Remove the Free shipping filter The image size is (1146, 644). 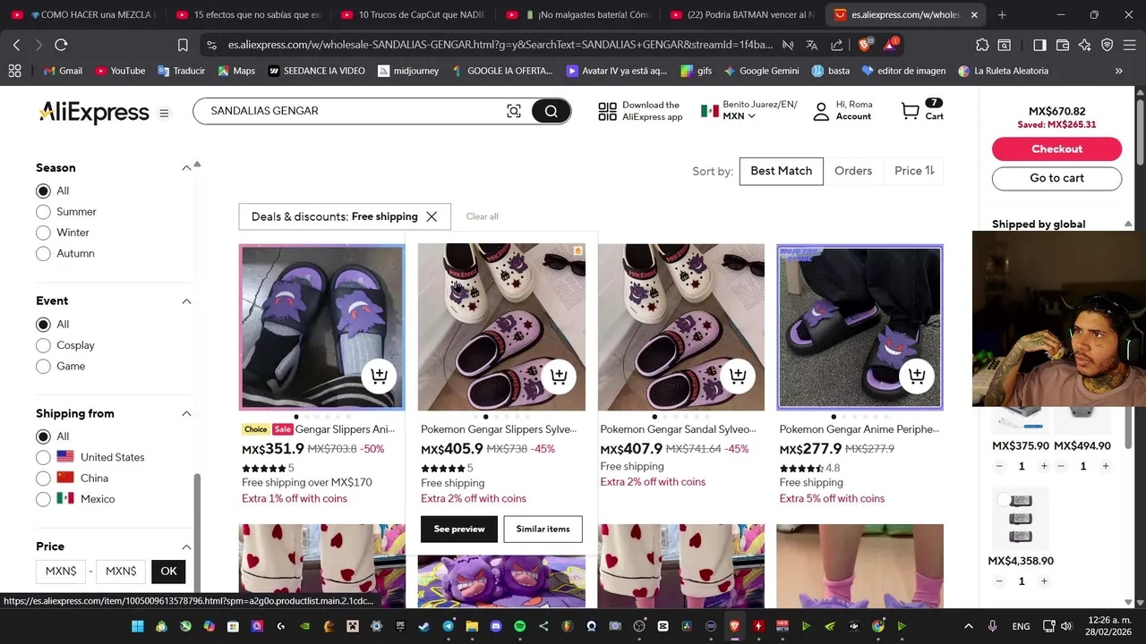click(432, 216)
